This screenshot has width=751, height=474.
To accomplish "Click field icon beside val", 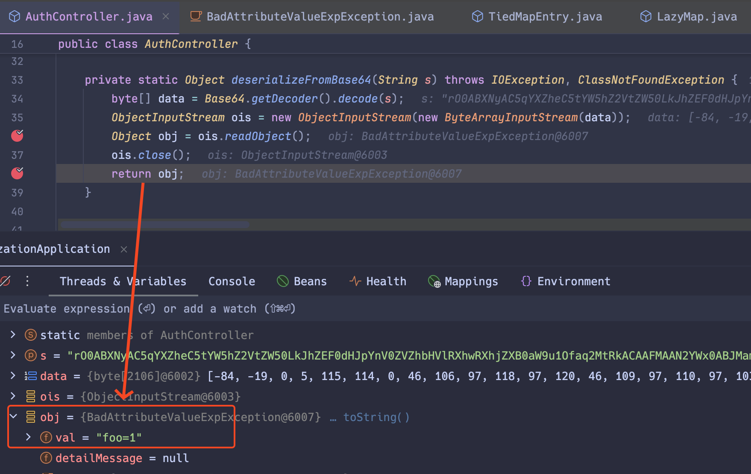I will [x=46, y=437].
